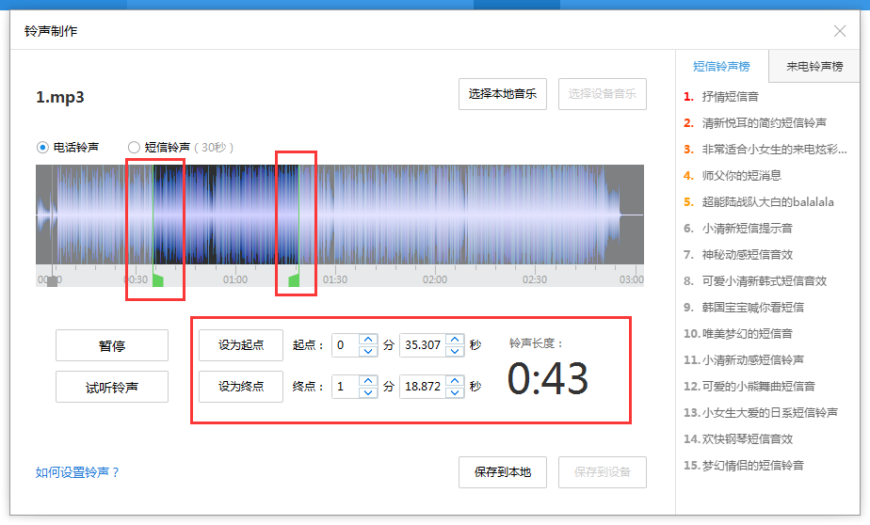Click the start point seconds input field
The width and height of the screenshot is (870, 525).
click(x=422, y=345)
